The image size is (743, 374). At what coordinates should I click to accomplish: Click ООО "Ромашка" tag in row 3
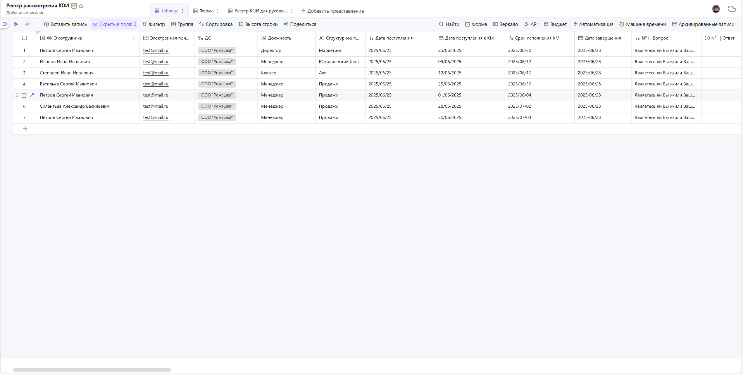[217, 73]
